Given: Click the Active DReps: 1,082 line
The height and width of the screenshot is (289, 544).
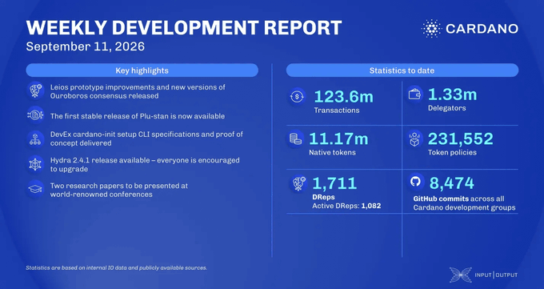Looking at the screenshot, I should 346,206.
